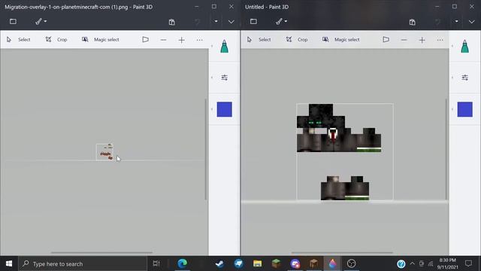Open Minecraft grass block icon on taskbar
481x271 pixels.
pyautogui.click(x=276, y=263)
